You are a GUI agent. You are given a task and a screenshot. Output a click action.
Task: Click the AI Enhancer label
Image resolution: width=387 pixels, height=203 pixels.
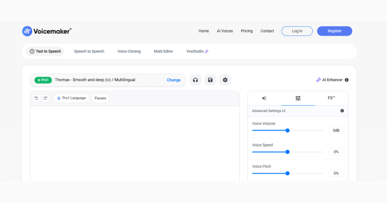coord(332,80)
